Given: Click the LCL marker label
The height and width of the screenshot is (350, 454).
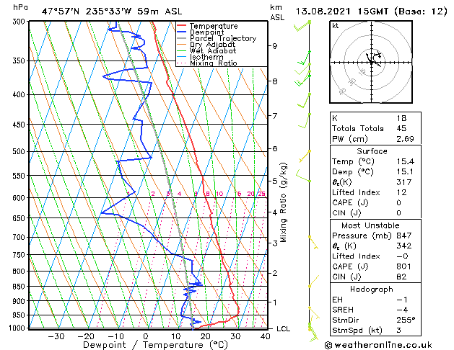Looking at the screenshot, I should coord(283,329).
